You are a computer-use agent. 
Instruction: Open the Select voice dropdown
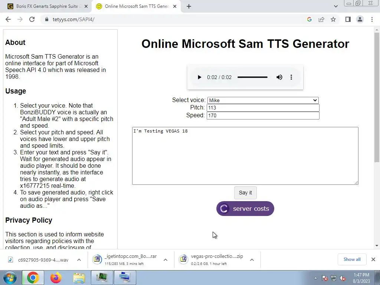tap(263, 100)
